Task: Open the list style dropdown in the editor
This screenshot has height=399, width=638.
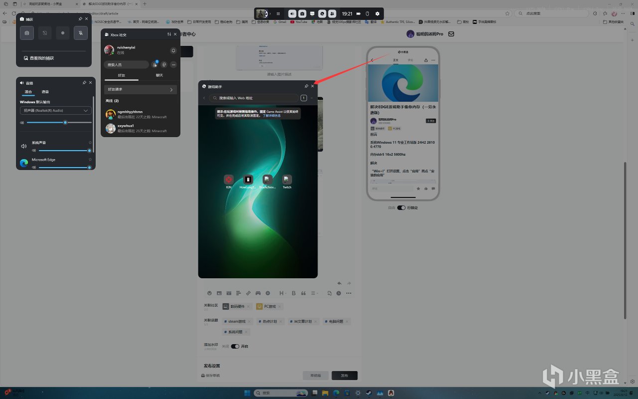Action: point(315,293)
